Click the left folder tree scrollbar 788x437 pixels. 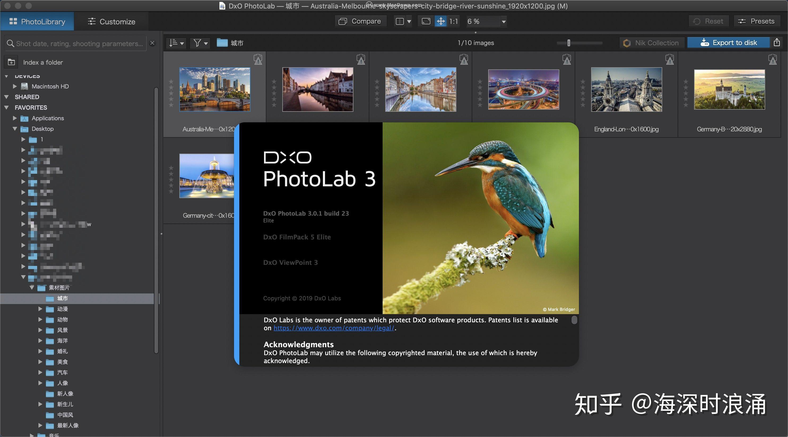click(156, 220)
